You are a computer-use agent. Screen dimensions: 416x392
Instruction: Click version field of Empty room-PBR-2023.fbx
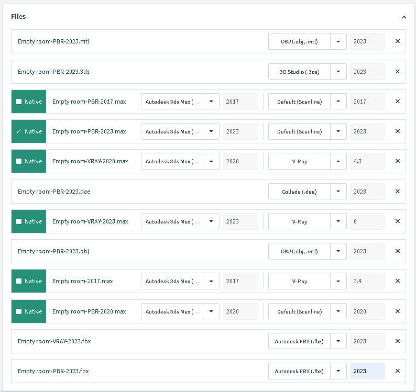pyautogui.click(x=367, y=371)
